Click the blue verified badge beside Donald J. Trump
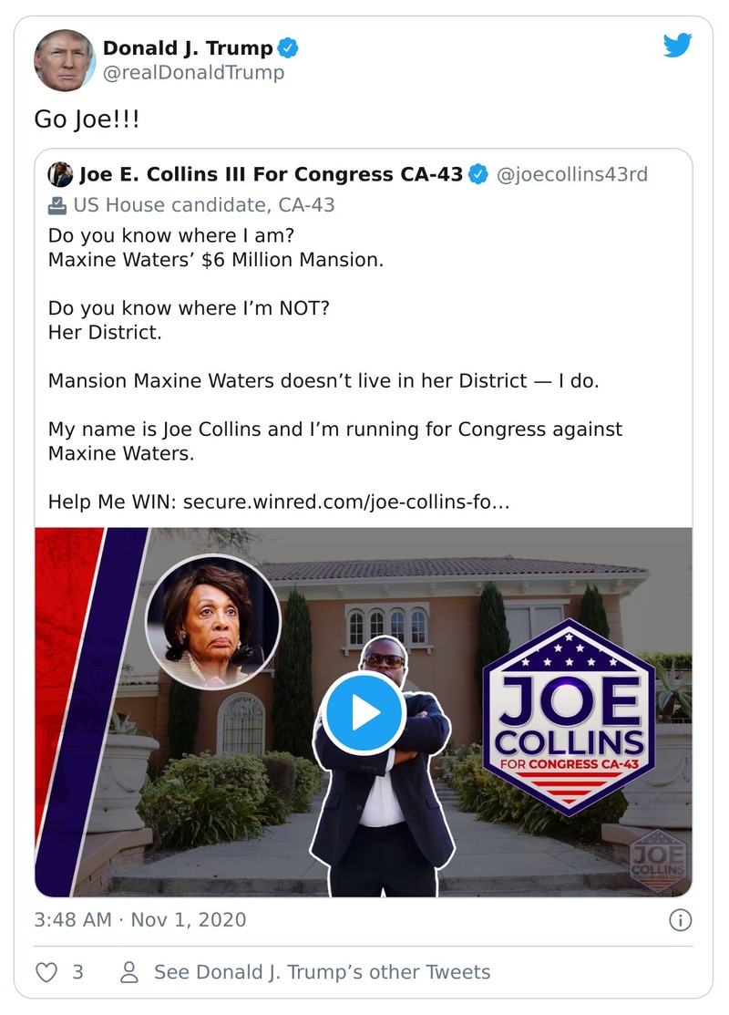The image size is (729, 1015). (x=288, y=48)
